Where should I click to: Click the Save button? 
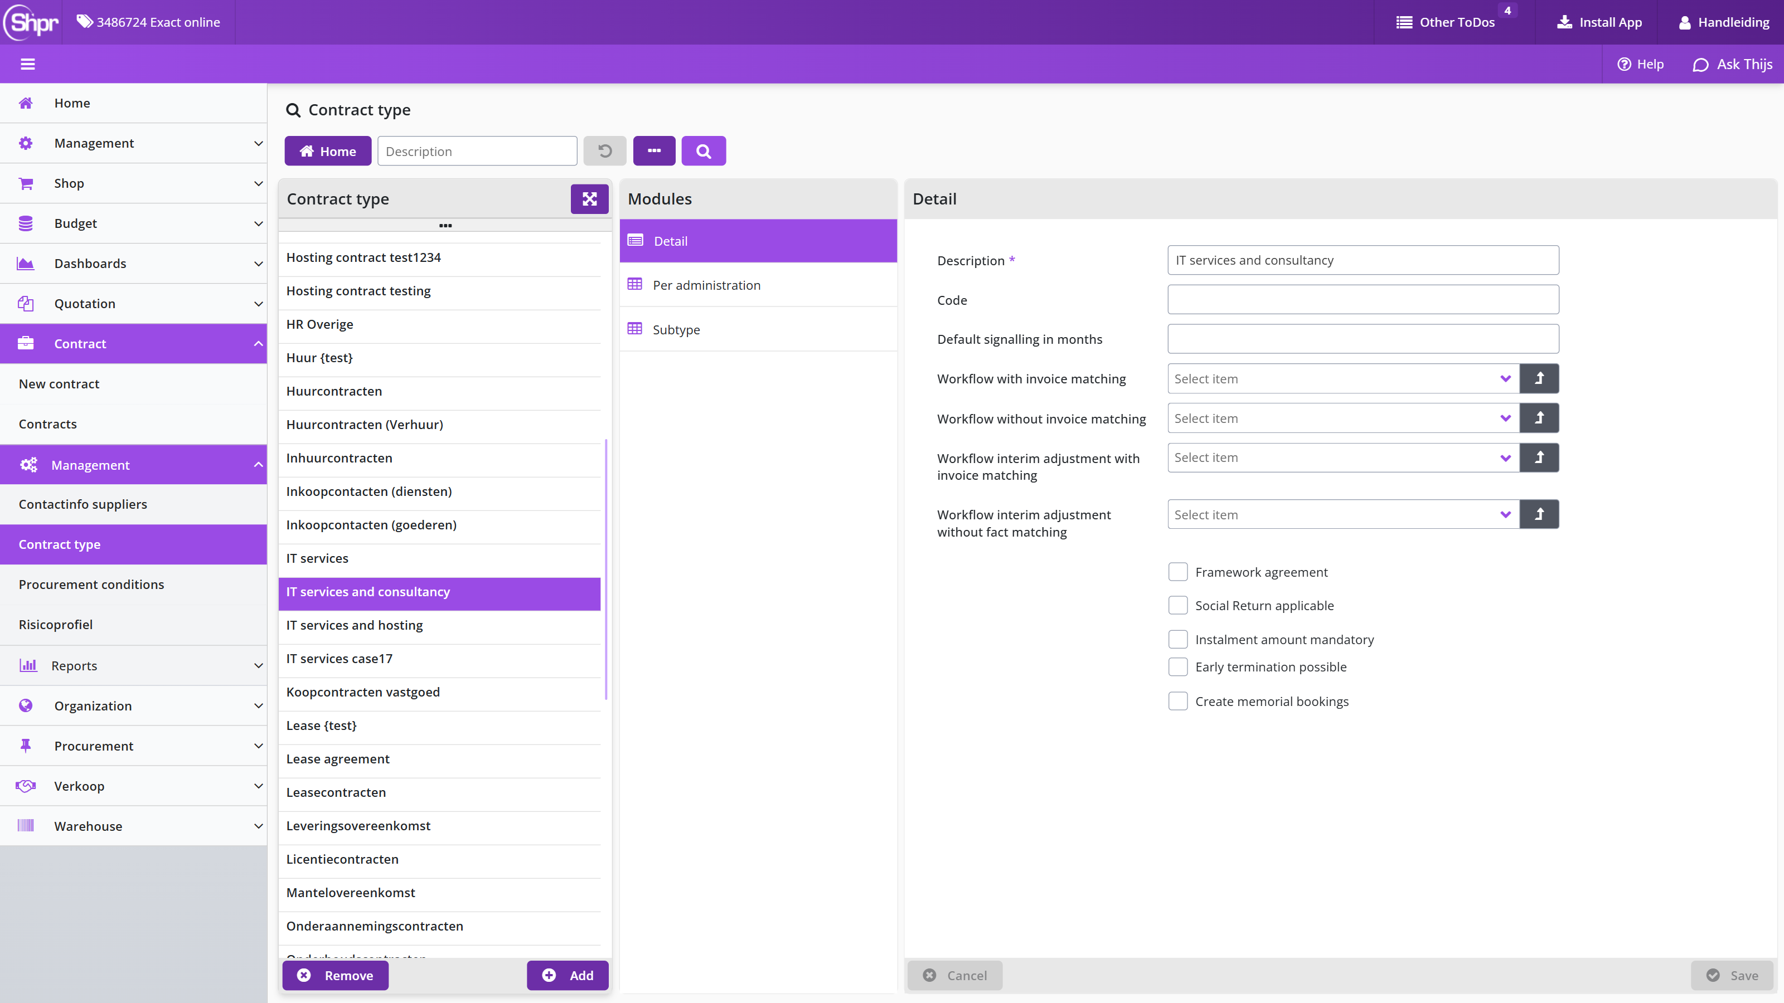click(1732, 975)
